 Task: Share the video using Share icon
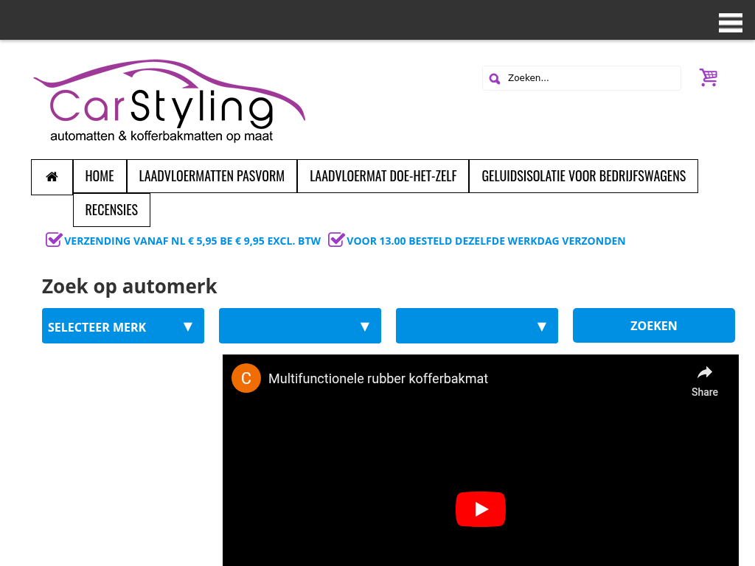point(704,381)
